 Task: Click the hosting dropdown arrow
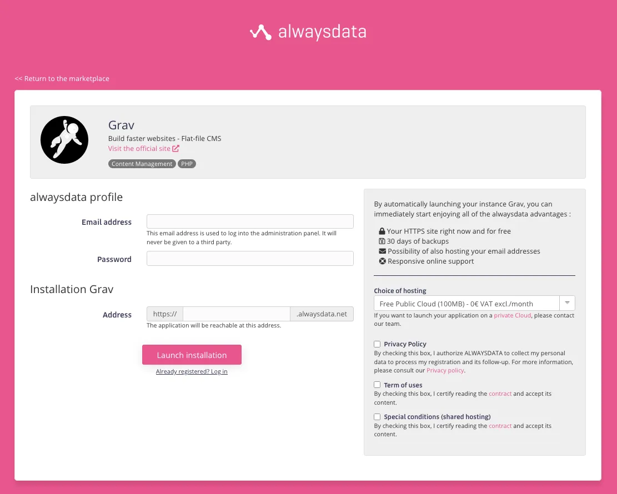click(567, 303)
